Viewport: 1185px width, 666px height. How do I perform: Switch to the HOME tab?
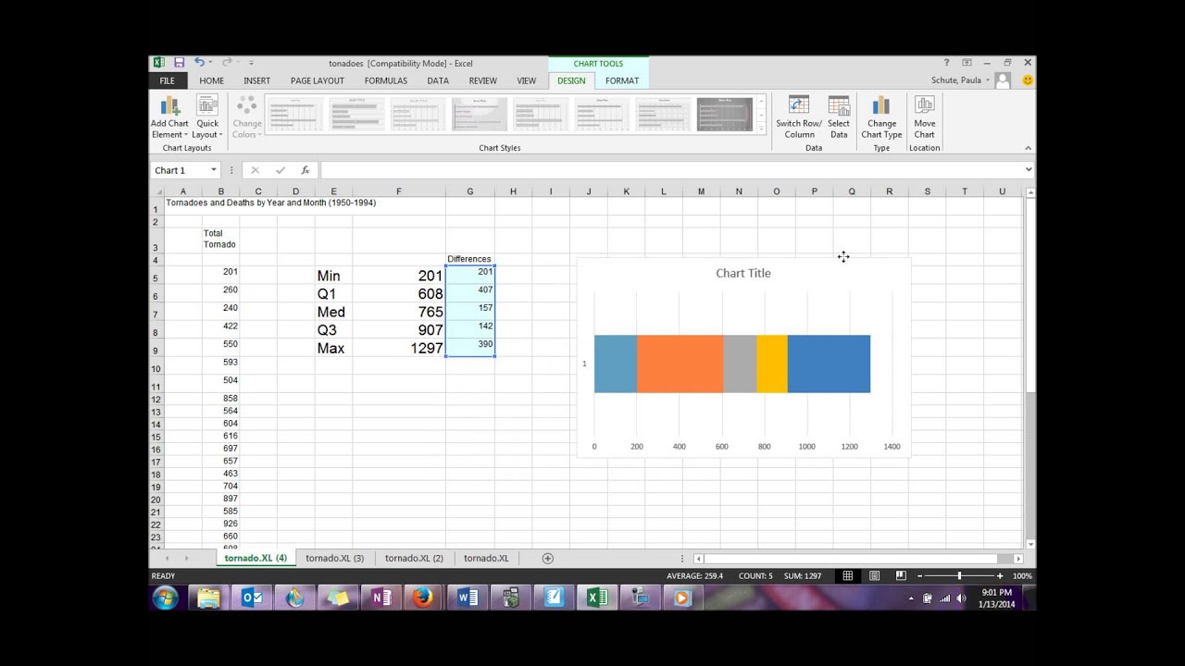tap(212, 80)
